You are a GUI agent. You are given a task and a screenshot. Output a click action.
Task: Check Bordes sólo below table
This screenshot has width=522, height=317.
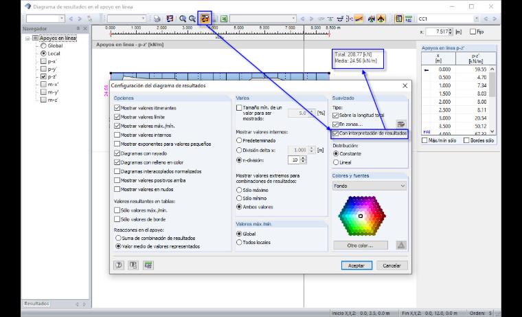[x=466, y=141]
